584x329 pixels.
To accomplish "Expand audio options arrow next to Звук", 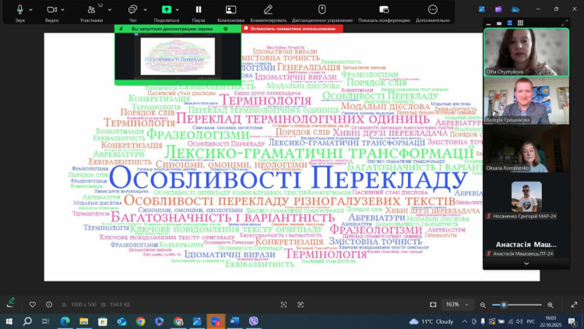I will 30,9.
